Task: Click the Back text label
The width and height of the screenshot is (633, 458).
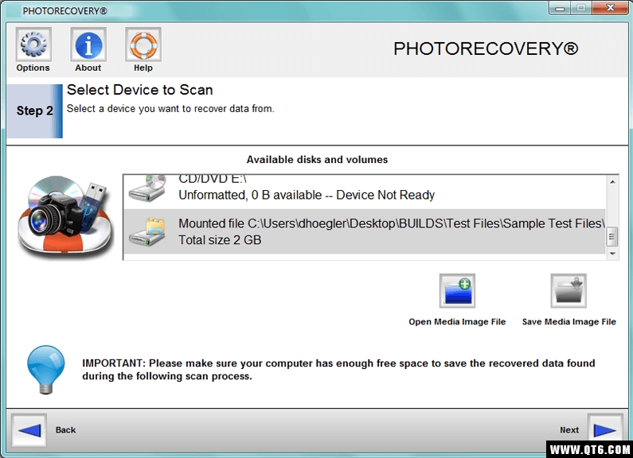Action: point(66,430)
